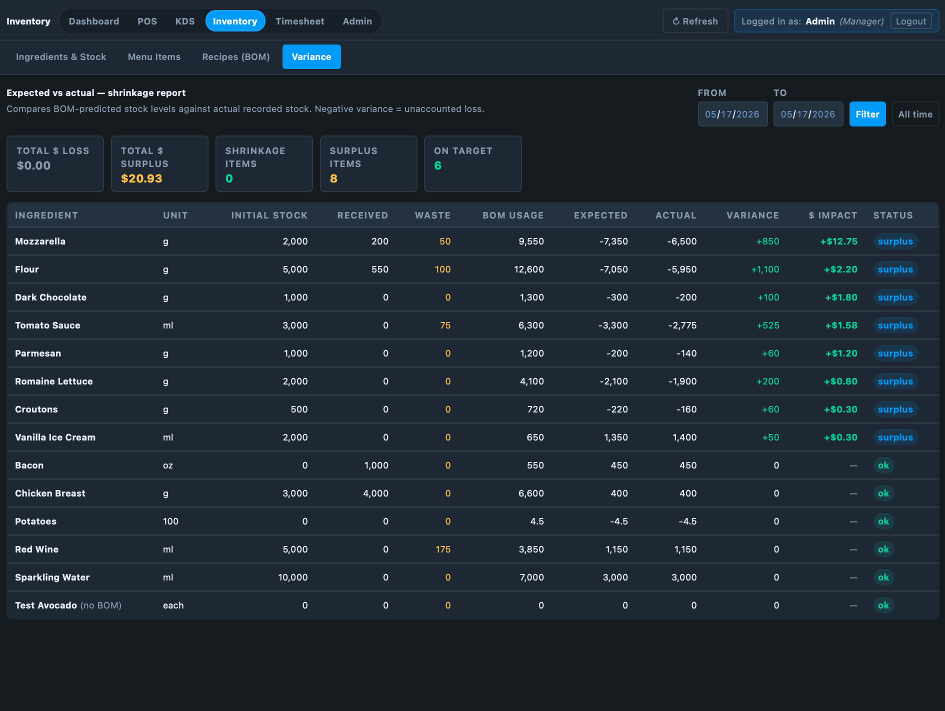Click the surplus badge in Flour row
This screenshot has height=711, width=945.
[895, 269]
